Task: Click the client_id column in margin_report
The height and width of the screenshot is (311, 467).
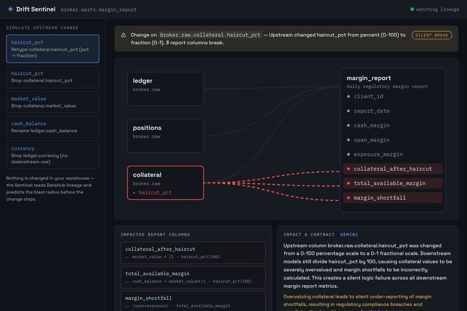Action: coord(369,96)
